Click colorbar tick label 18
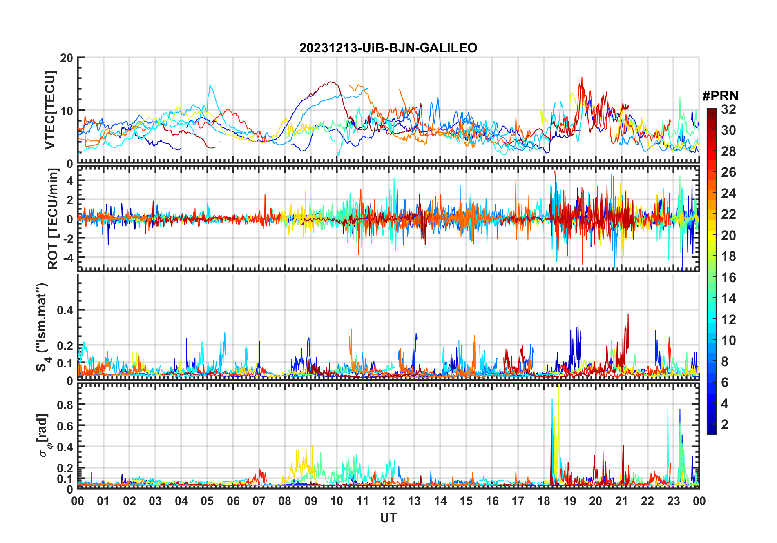 click(728, 256)
